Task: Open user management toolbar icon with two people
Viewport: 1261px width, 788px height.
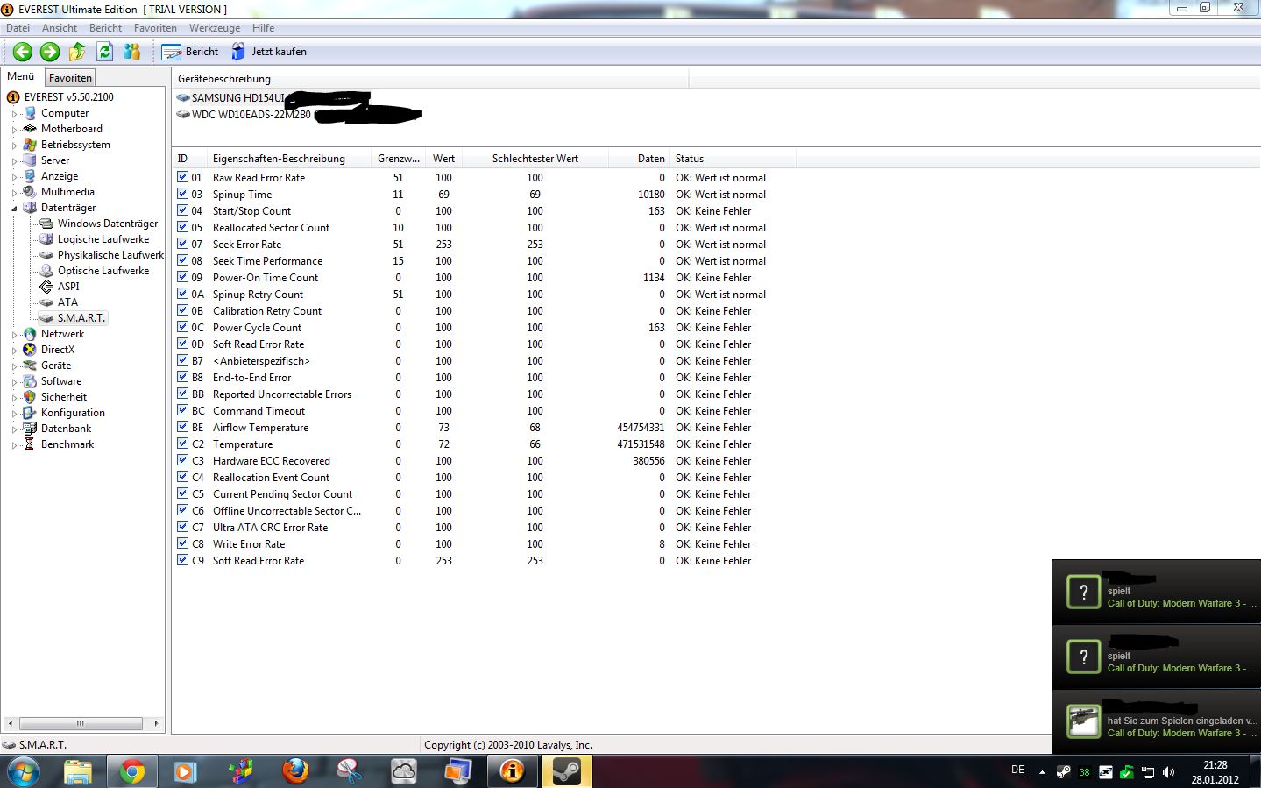Action: (132, 52)
